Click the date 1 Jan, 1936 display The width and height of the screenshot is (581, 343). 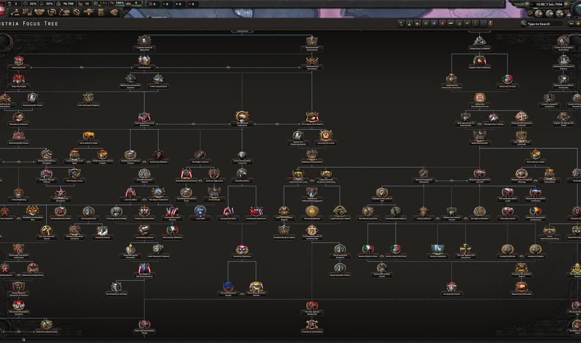[x=549, y=4]
